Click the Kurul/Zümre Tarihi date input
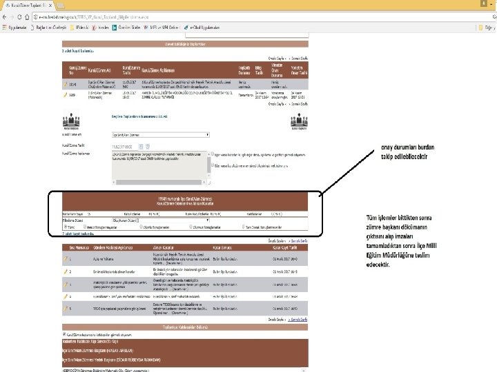This screenshot has width=497, height=372. [124, 147]
